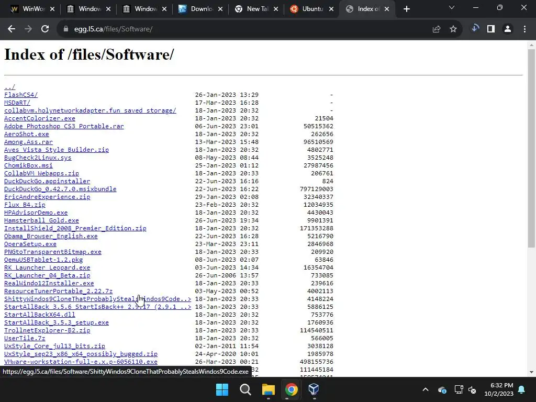Open a new browser tab

coord(406,9)
